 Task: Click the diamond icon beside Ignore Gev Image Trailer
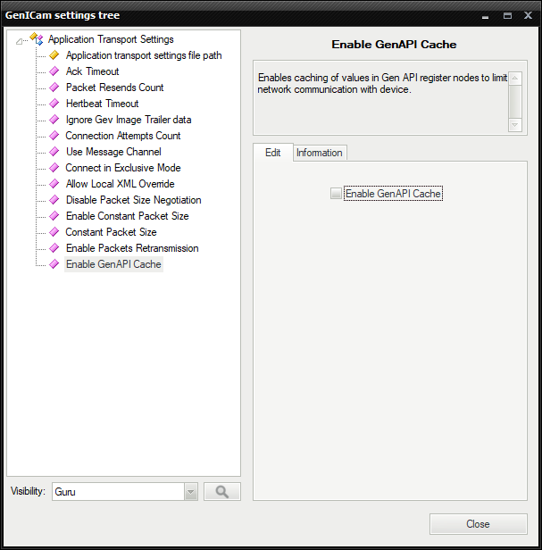[x=54, y=120]
